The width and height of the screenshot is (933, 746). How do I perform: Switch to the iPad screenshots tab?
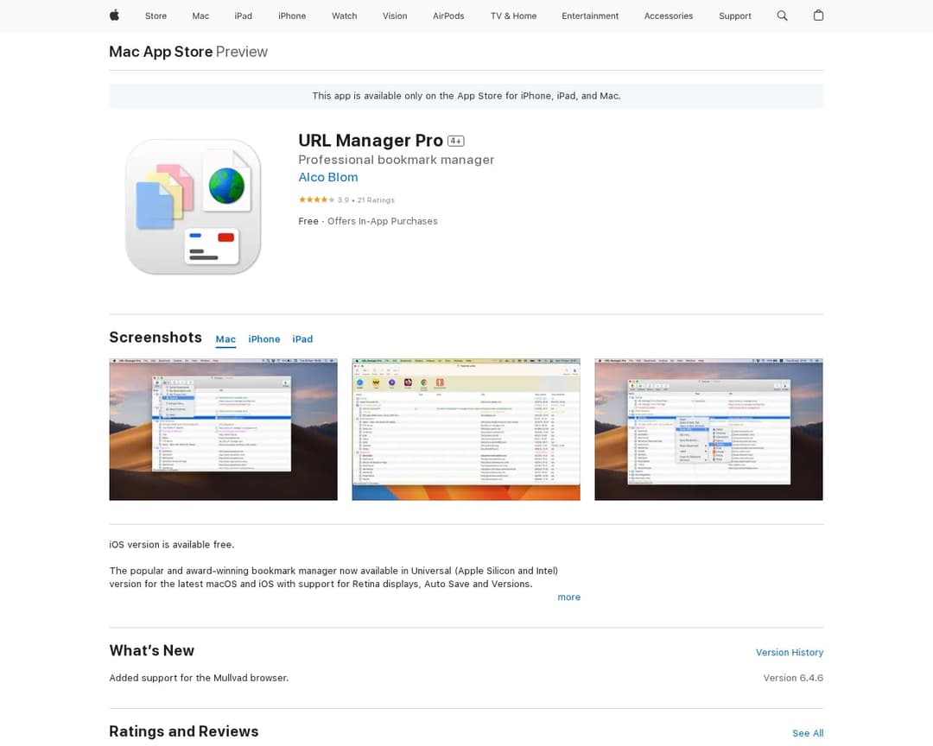point(302,338)
